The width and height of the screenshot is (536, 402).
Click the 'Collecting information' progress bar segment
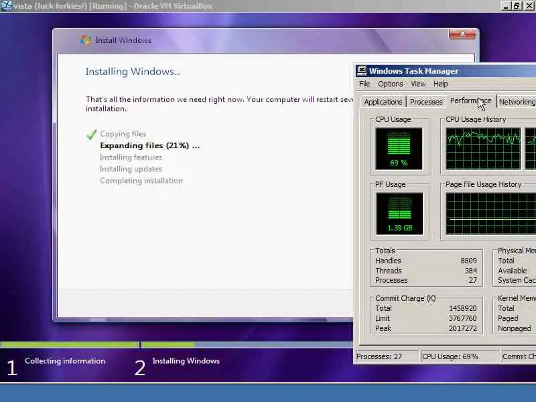pos(70,344)
